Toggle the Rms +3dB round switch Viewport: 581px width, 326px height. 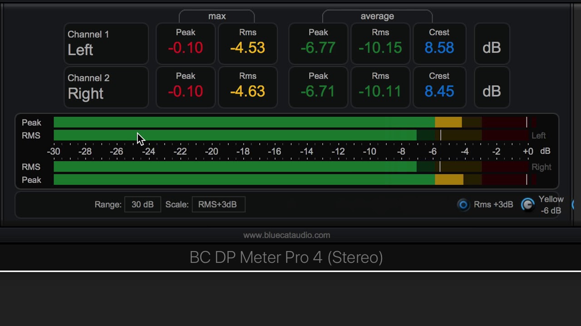click(x=463, y=205)
